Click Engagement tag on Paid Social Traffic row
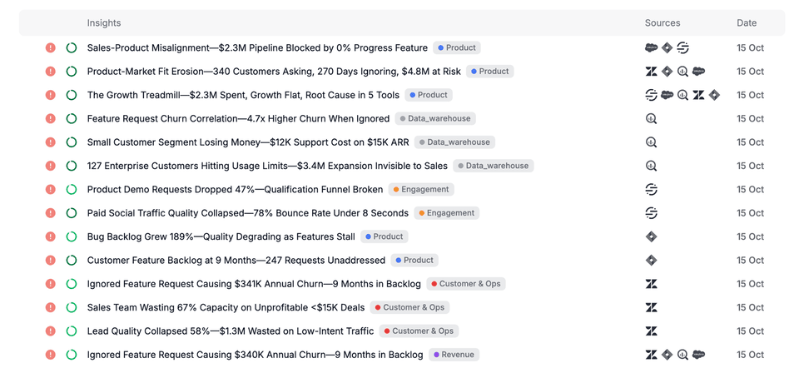799x368 pixels. 447,213
